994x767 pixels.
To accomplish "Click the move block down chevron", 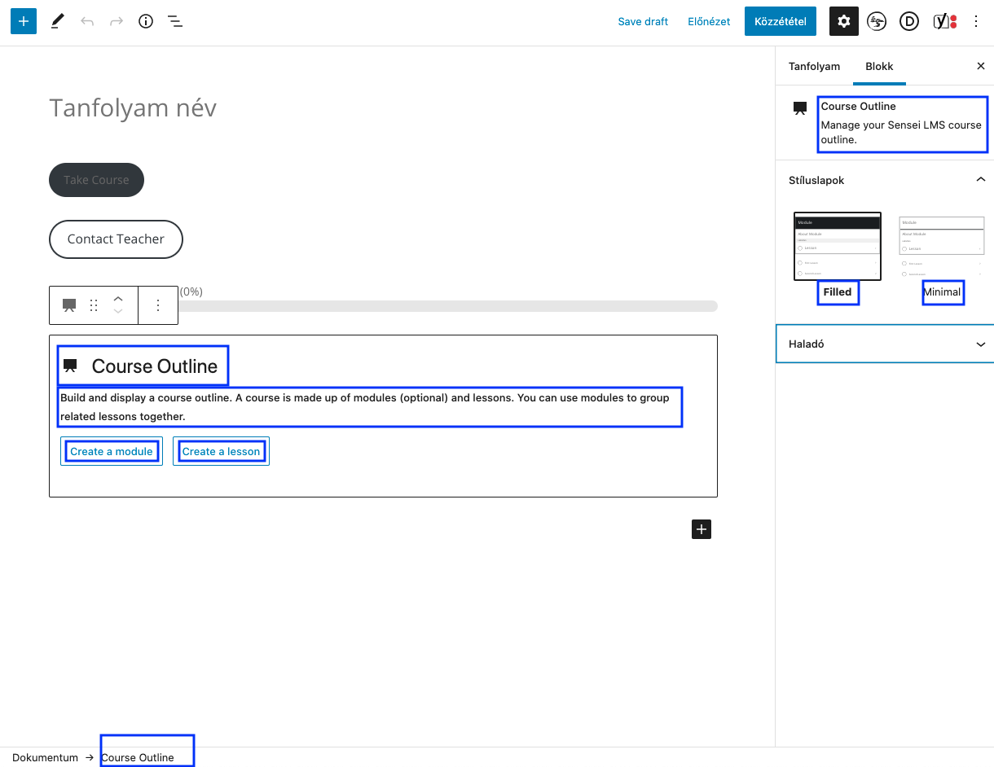I will [x=117, y=311].
